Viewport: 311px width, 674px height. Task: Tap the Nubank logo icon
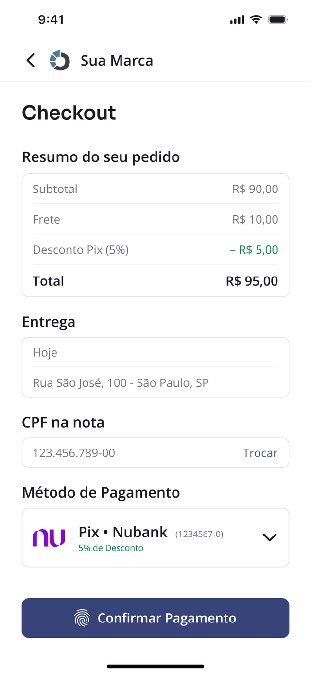click(x=49, y=537)
